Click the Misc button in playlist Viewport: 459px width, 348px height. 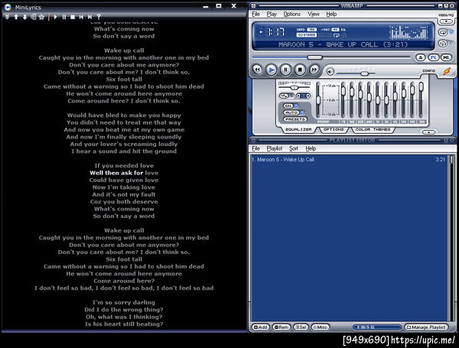321,327
